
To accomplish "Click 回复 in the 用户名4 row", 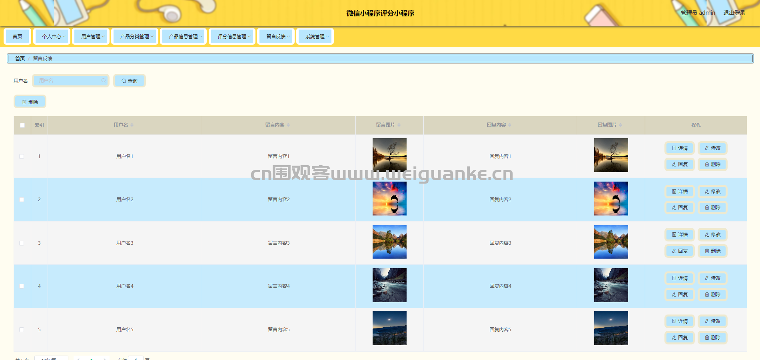I will 680,295.
